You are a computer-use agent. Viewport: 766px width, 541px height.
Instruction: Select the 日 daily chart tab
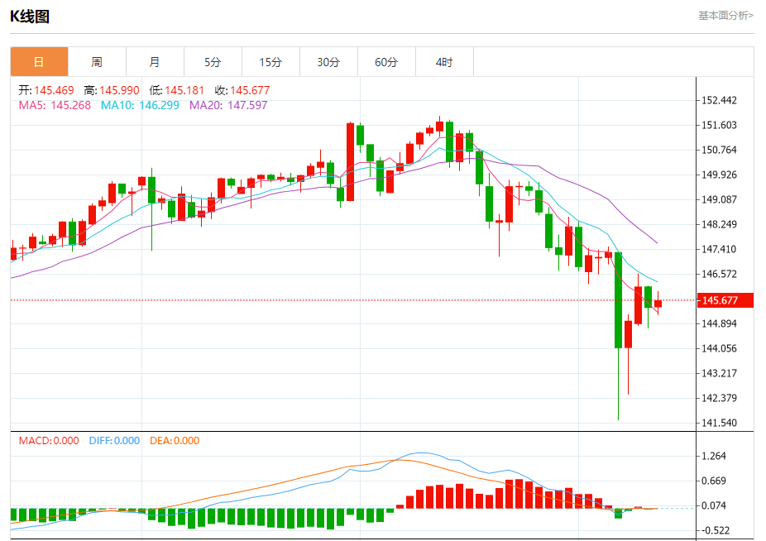(x=39, y=62)
